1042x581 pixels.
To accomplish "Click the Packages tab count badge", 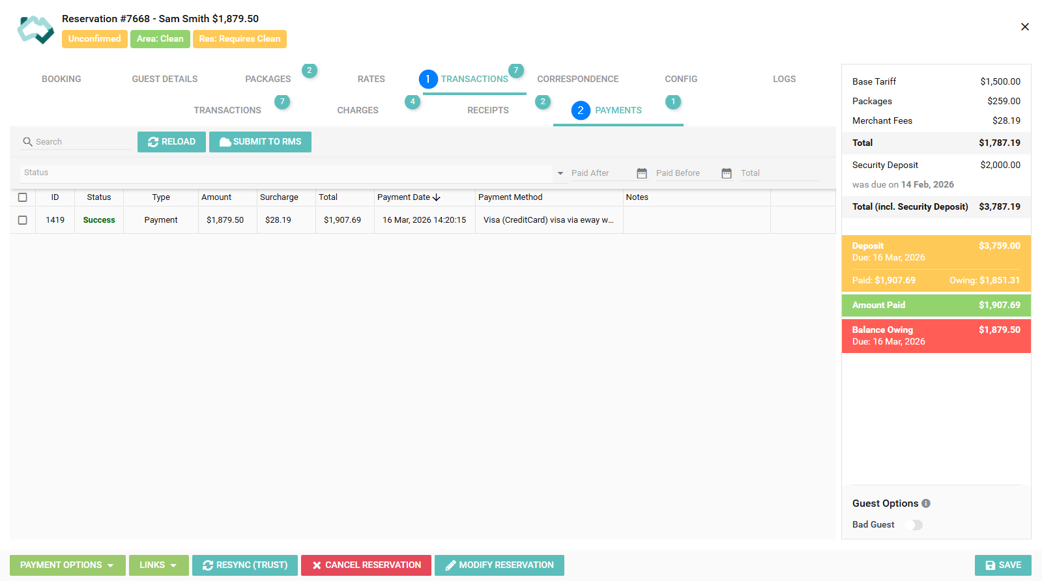I will pyautogui.click(x=310, y=70).
